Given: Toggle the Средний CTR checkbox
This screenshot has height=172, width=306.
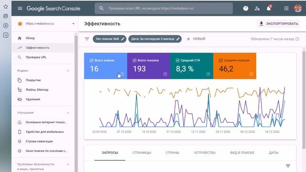Looking at the screenshot, I should [x=177, y=61].
